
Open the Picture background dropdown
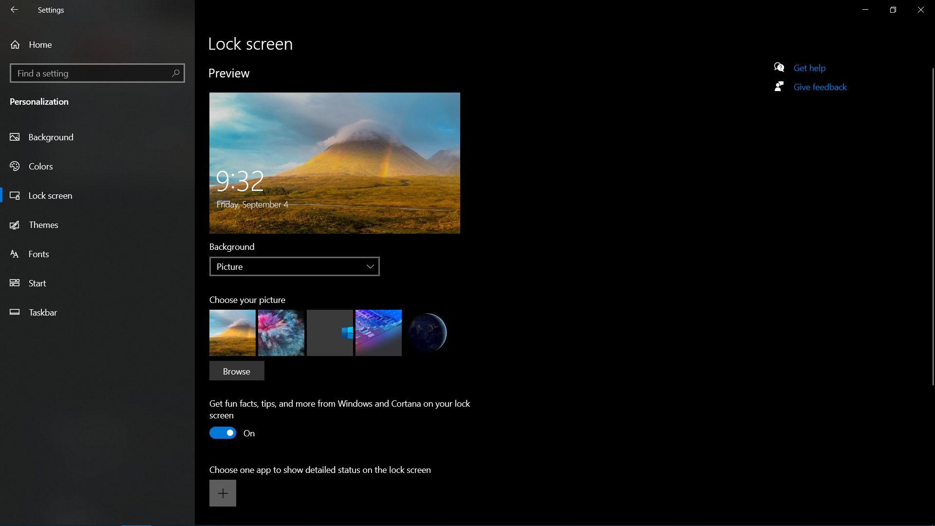point(294,266)
